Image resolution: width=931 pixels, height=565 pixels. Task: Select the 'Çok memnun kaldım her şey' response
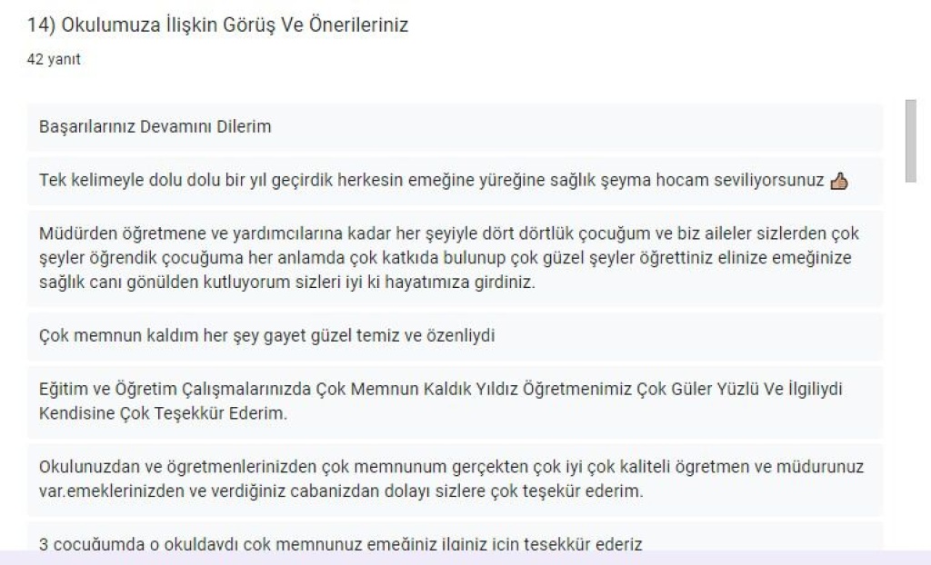[x=455, y=336]
